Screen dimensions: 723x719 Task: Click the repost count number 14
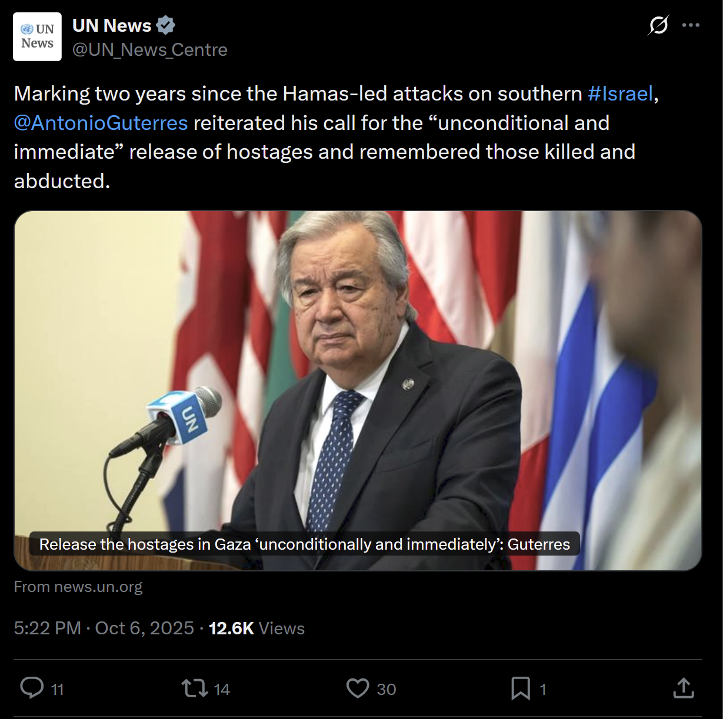(222, 689)
